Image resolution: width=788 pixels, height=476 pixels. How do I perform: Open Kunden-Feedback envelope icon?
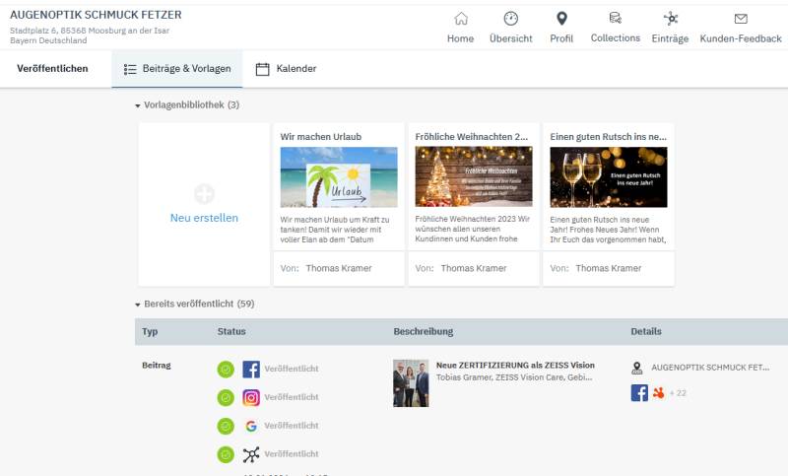point(741,19)
